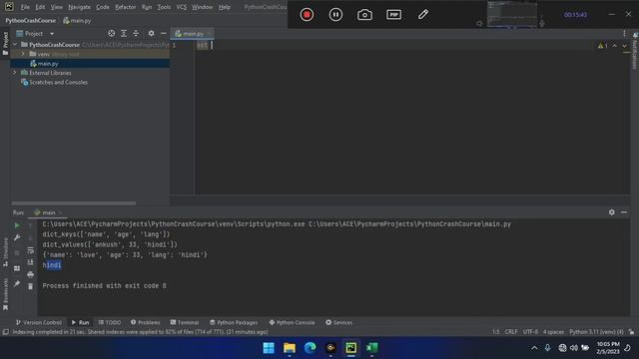Open File Explorer from the taskbar

pos(290,348)
